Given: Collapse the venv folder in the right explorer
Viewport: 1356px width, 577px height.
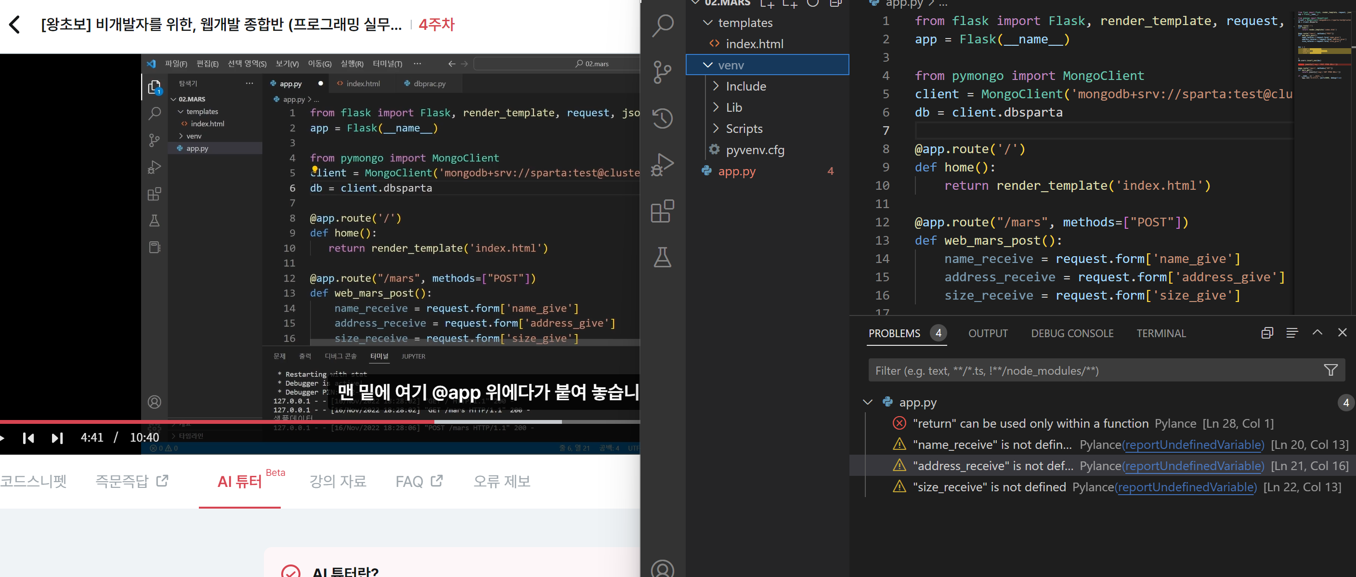Looking at the screenshot, I should coord(708,65).
